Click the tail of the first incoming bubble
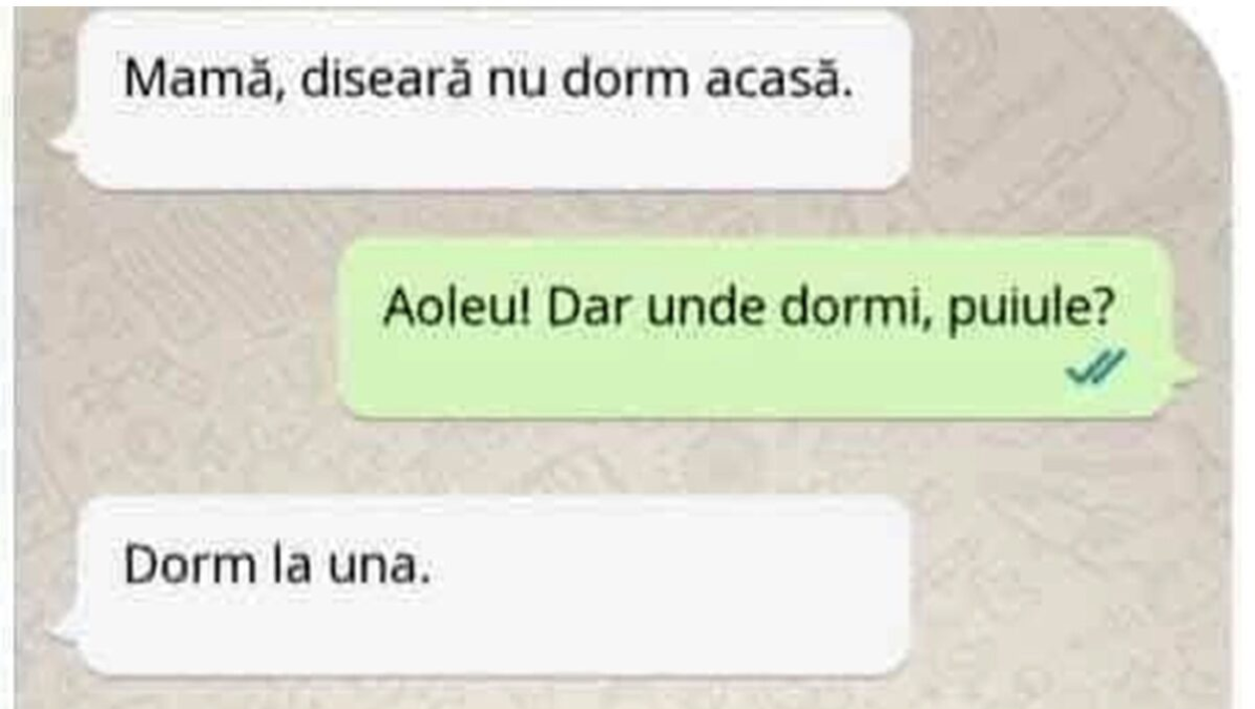Screen dimensions: 1255x709 tap(70, 145)
